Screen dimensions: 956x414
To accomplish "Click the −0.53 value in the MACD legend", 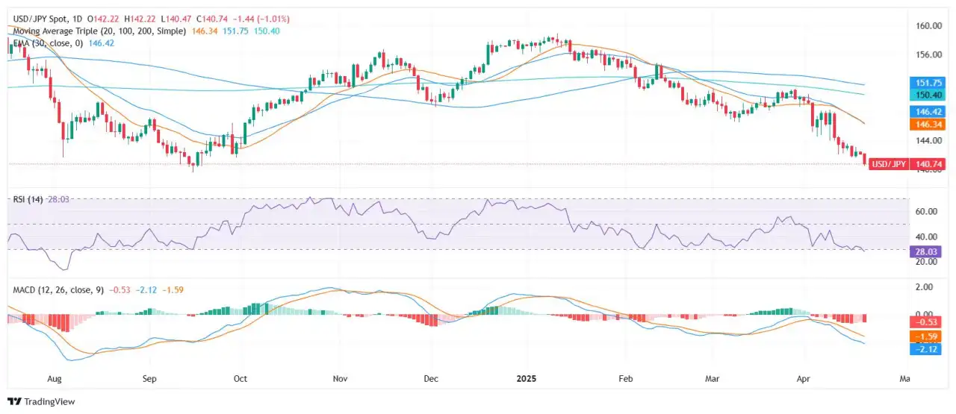I will (x=120, y=289).
